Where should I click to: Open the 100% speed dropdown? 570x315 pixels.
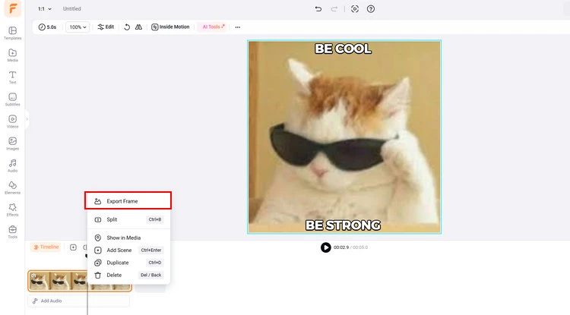(78, 27)
